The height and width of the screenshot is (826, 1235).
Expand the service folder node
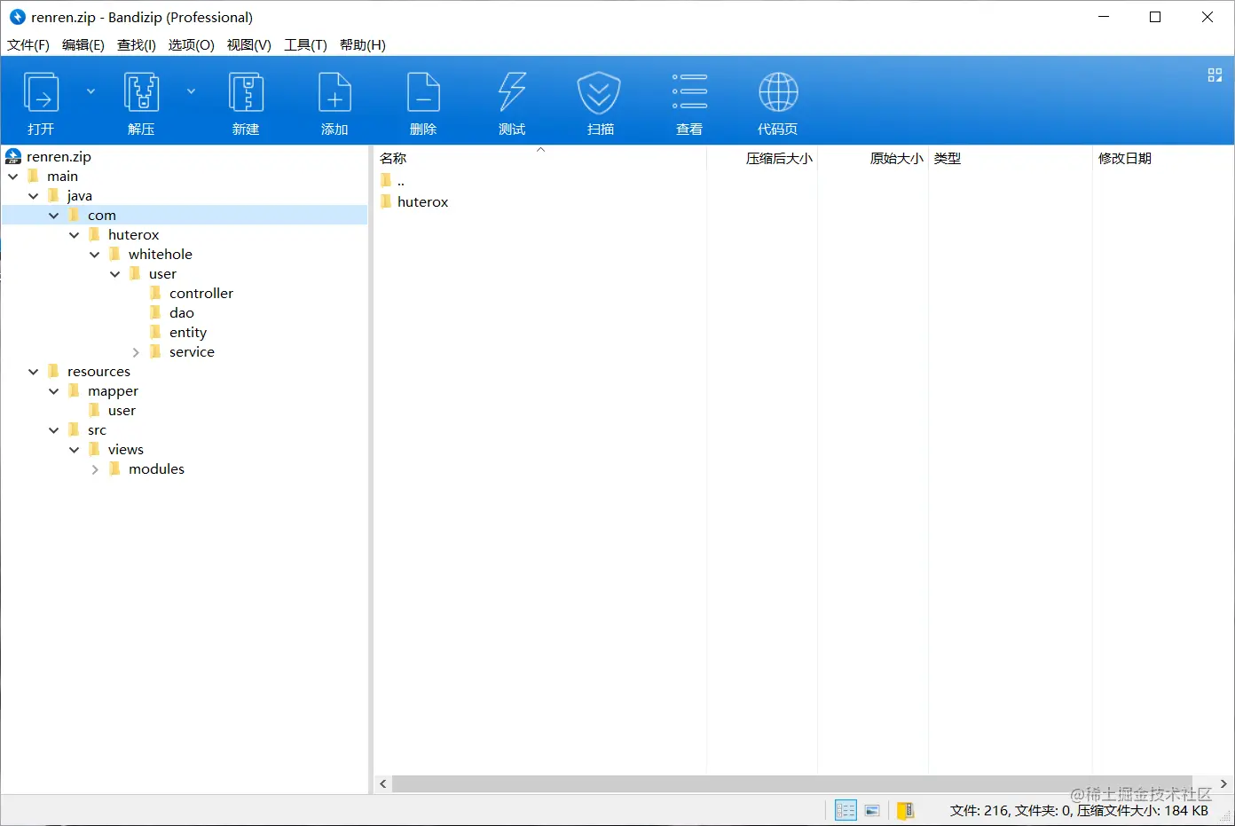point(136,352)
